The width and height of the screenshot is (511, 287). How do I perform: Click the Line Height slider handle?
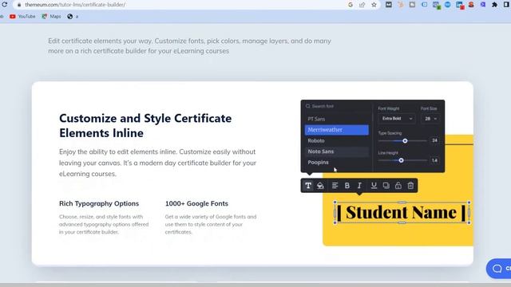coord(401,160)
